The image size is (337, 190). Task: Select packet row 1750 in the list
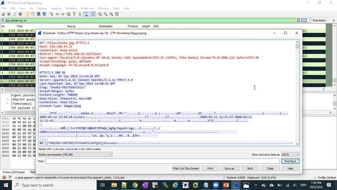pyautogui.click(x=18, y=64)
